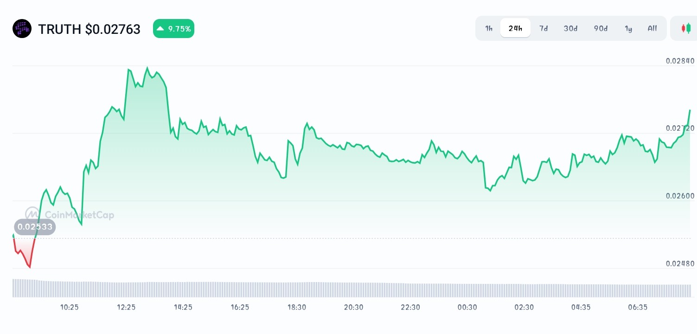Click the volume bars strip below chart

tap(352, 288)
